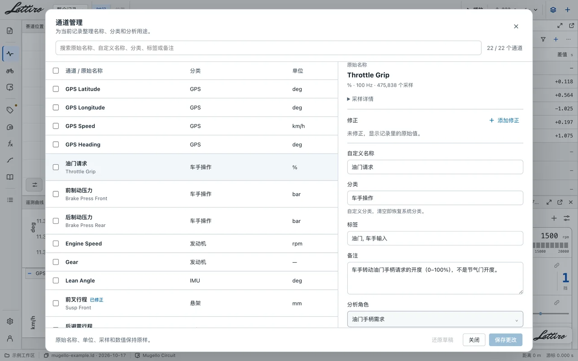Click the 还原草稿 button
The image size is (578, 361).
tap(443, 340)
